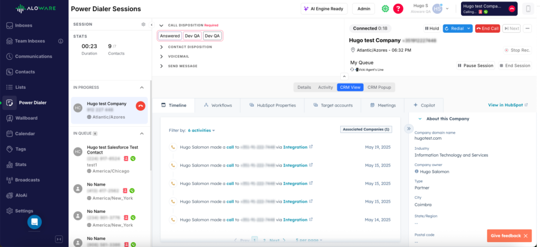The height and width of the screenshot is (247, 540).
Task: Click the Give feedback button
Action: click(506, 235)
